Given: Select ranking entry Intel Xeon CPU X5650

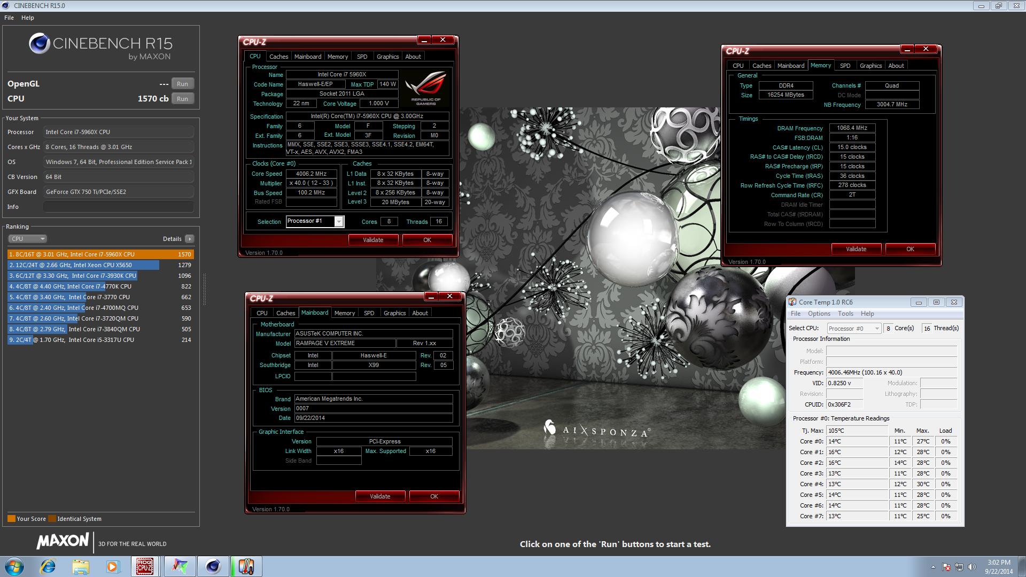Looking at the screenshot, I should point(100,265).
